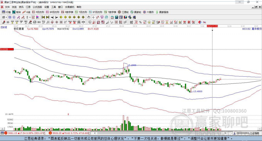Toggle the crosshair cursor tool
The height and width of the screenshot is (141, 262).
[x=93, y=17]
